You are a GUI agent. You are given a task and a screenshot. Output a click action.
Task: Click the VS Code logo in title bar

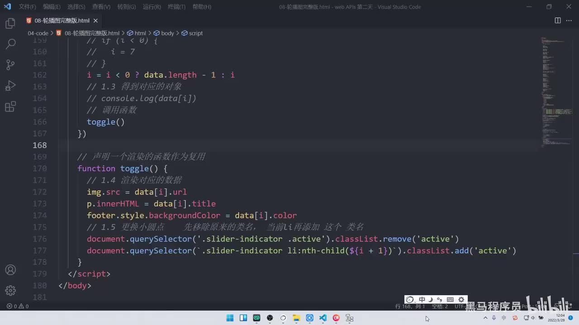7,7
